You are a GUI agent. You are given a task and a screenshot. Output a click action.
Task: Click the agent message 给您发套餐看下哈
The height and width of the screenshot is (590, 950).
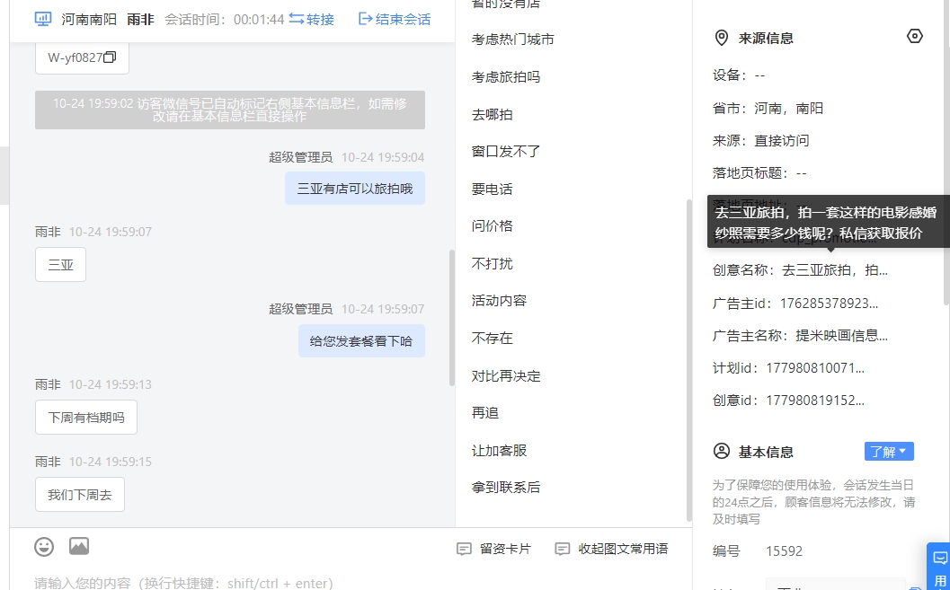point(361,340)
